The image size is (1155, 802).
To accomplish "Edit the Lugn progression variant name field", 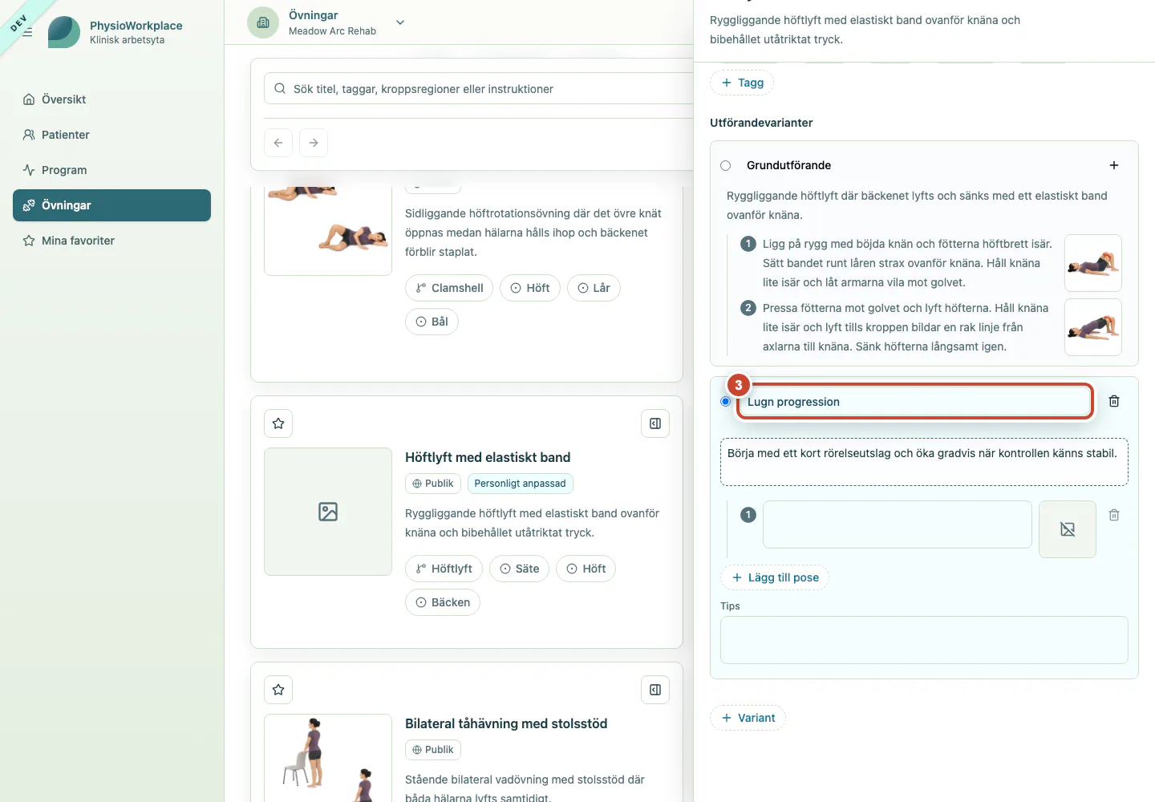I will 915,402.
